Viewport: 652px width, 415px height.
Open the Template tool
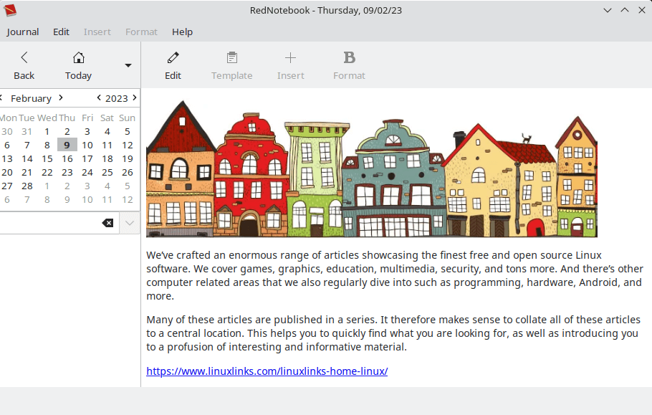point(231,65)
